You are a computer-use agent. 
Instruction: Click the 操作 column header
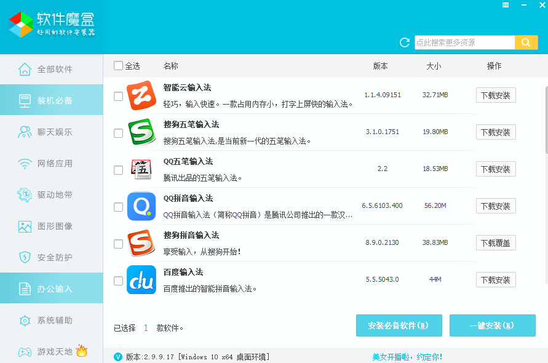494,66
